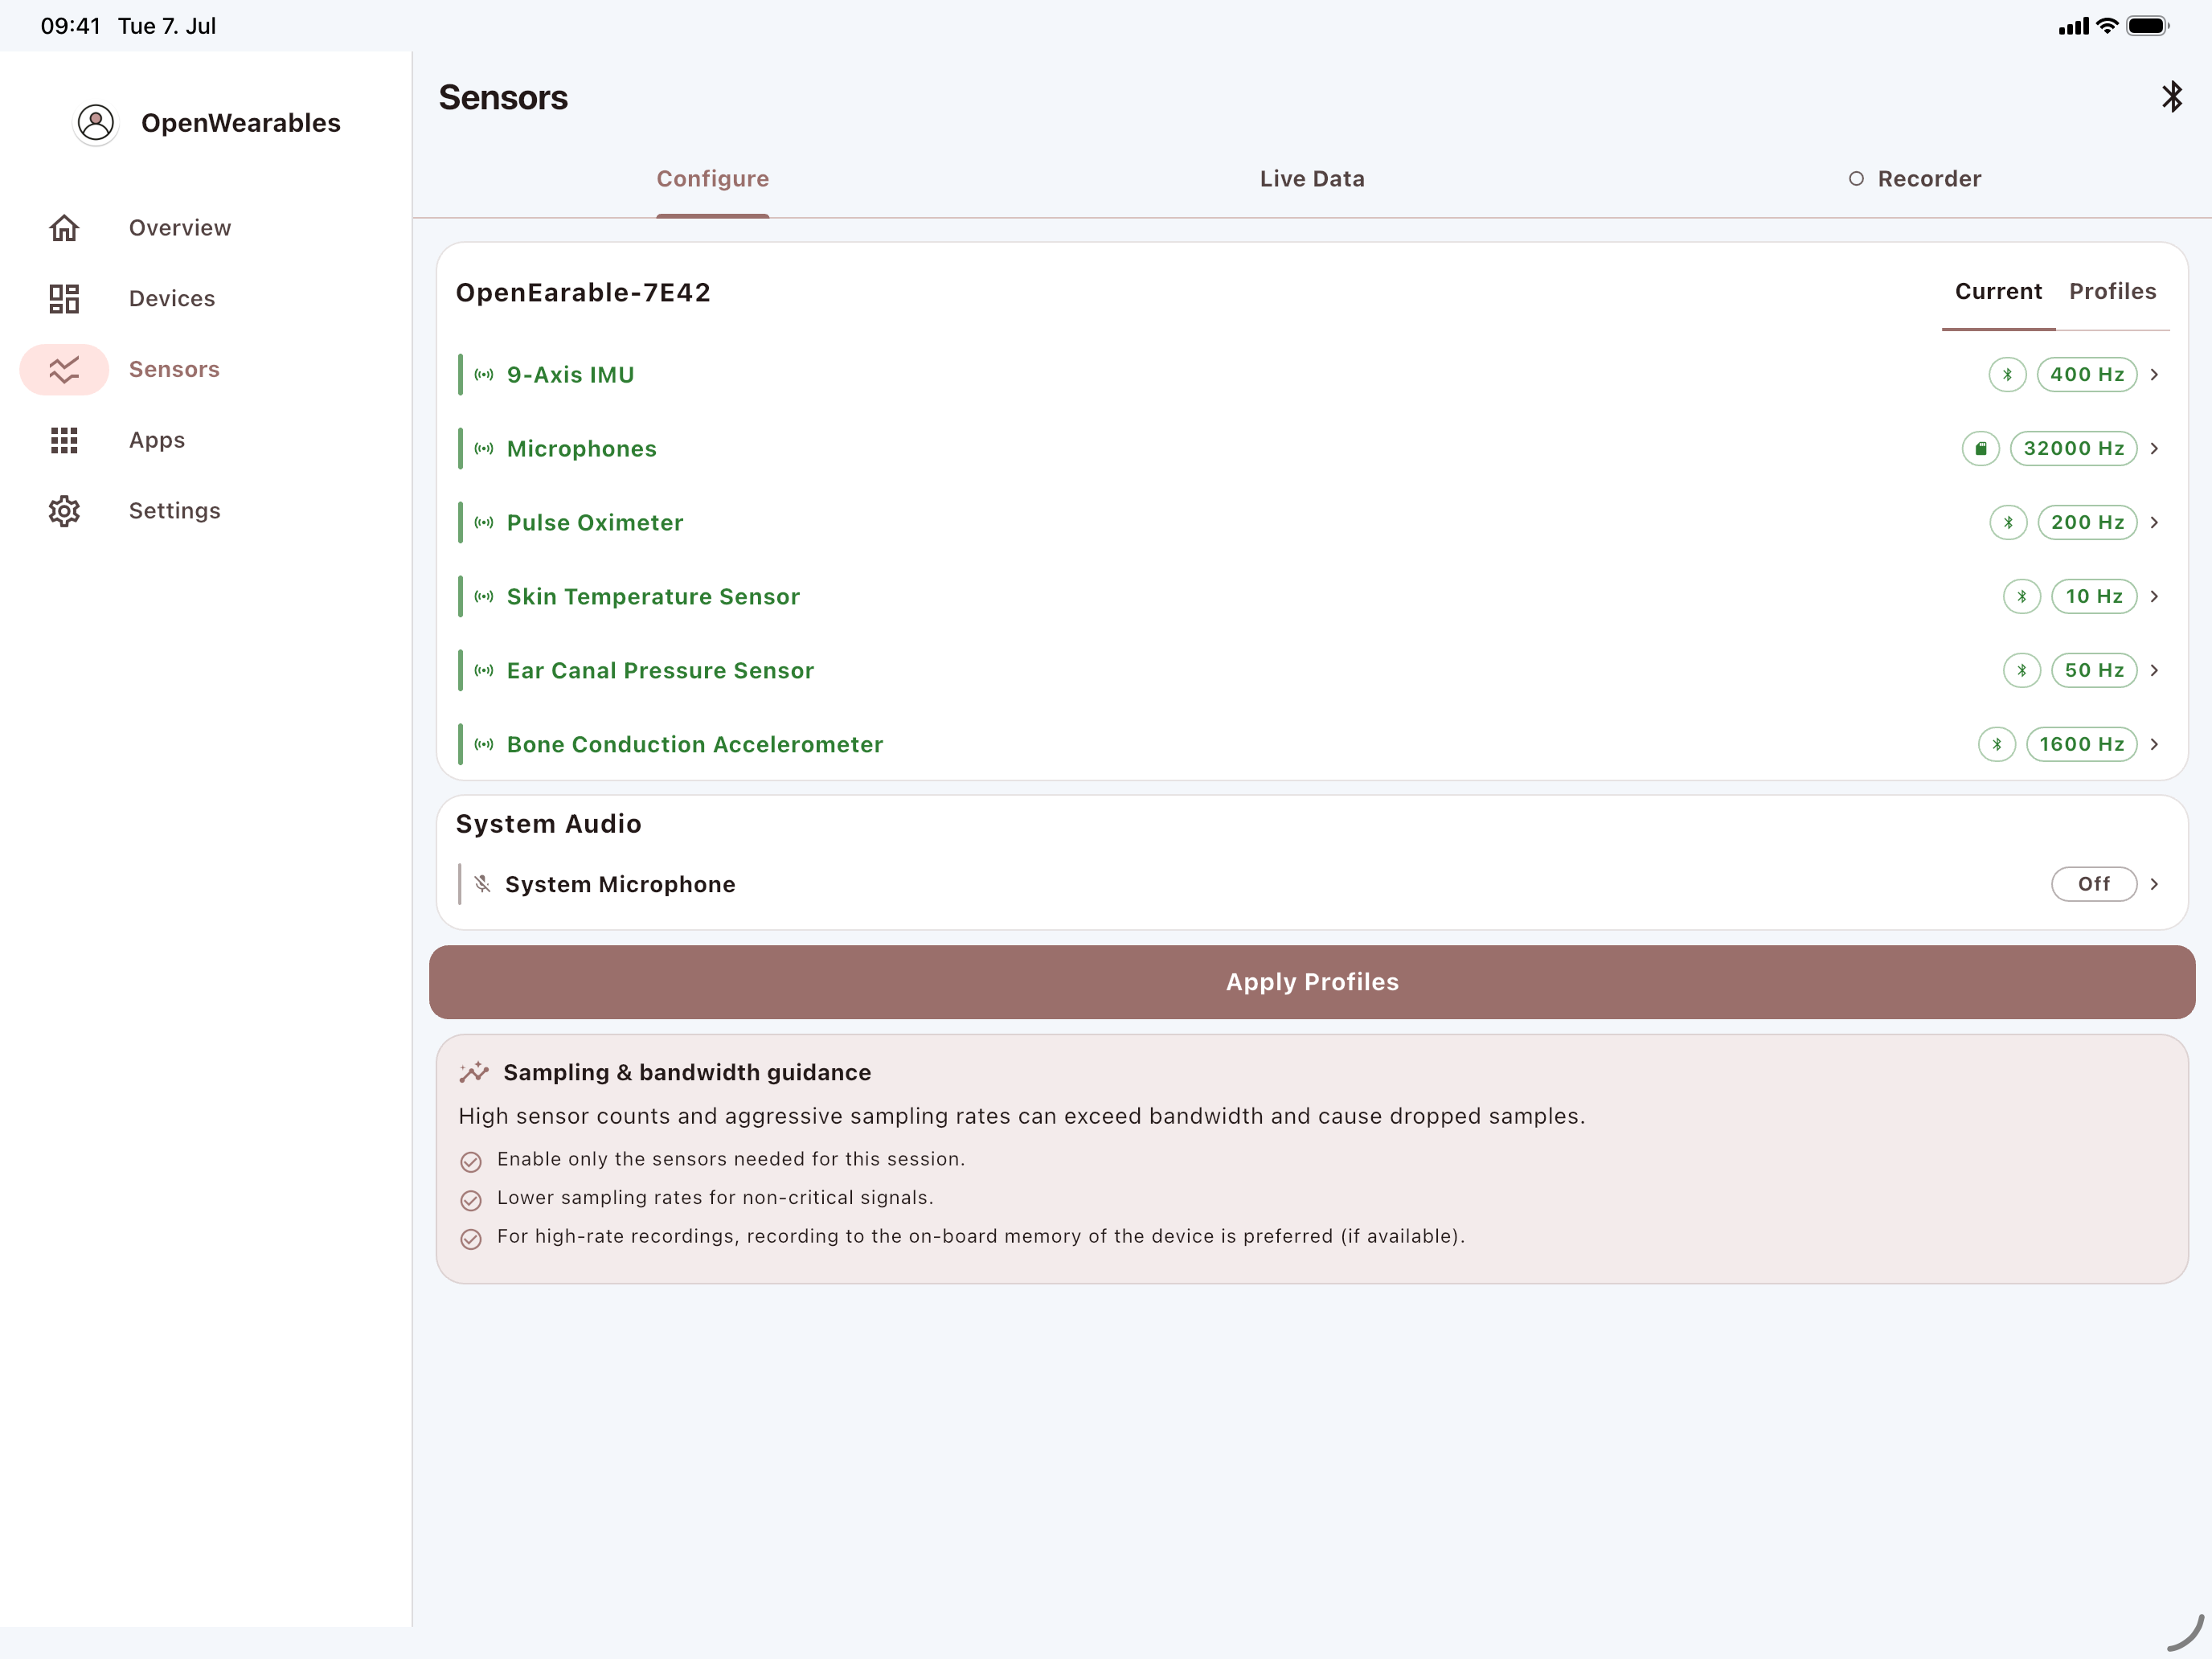Click Sampling & bandwidth guidance heading
This screenshot has height=1659, width=2212.
[687, 1073]
